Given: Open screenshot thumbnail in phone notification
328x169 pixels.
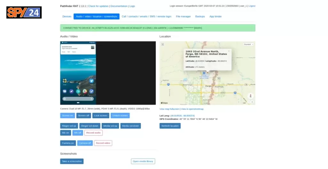Looking at the screenshot, I should point(93,47).
